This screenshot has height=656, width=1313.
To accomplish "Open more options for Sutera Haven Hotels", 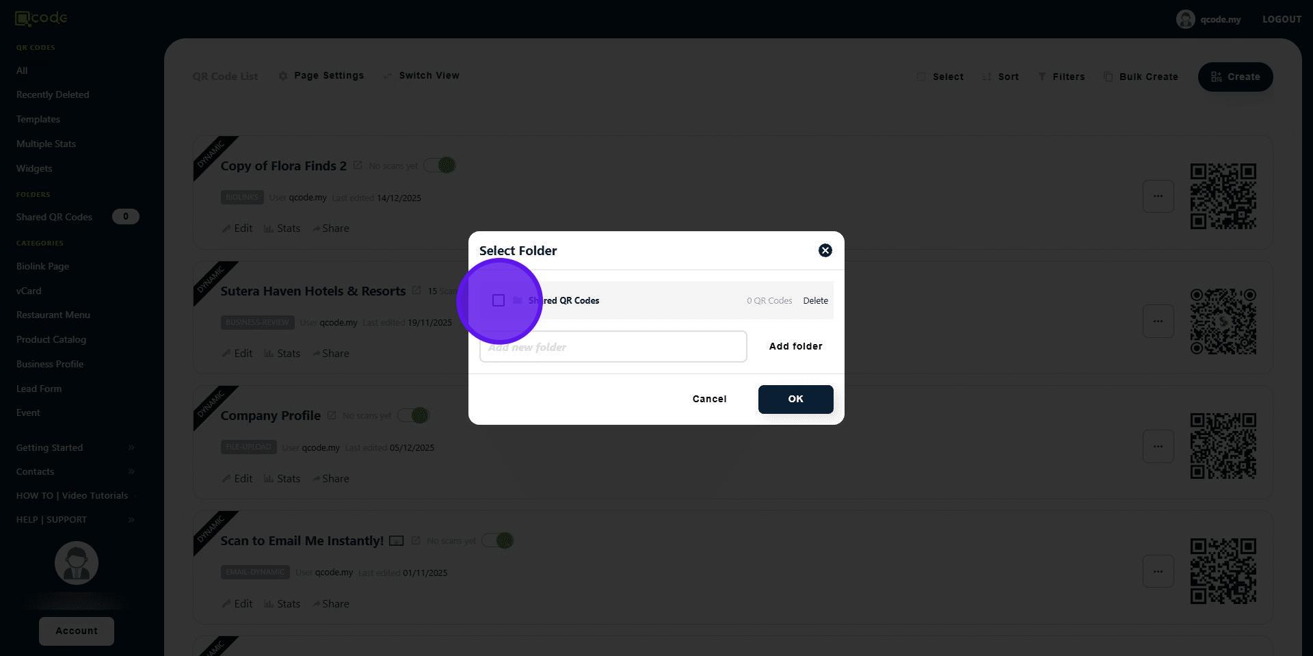I will 1158,321.
